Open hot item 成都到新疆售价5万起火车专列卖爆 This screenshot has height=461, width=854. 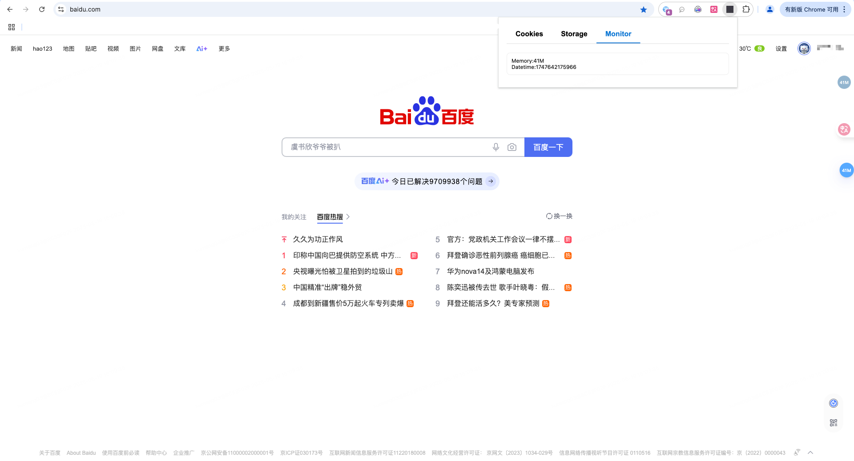(348, 303)
